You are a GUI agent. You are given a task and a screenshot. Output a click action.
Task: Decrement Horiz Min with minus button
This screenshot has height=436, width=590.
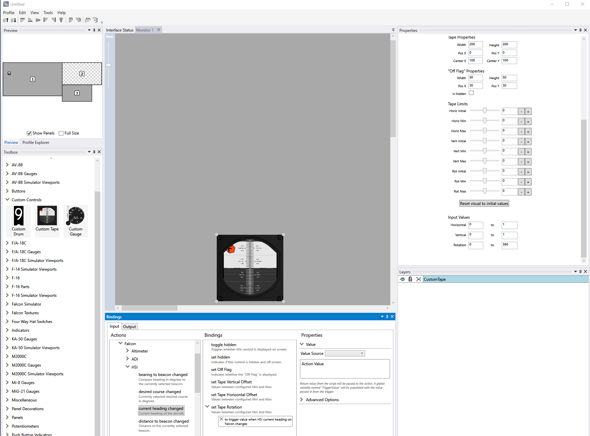pyautogui.click(x=521, y=121)
